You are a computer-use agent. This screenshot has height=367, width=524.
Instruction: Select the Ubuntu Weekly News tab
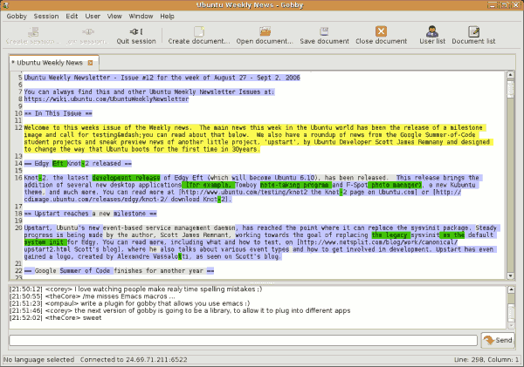(x=49, y=64)
